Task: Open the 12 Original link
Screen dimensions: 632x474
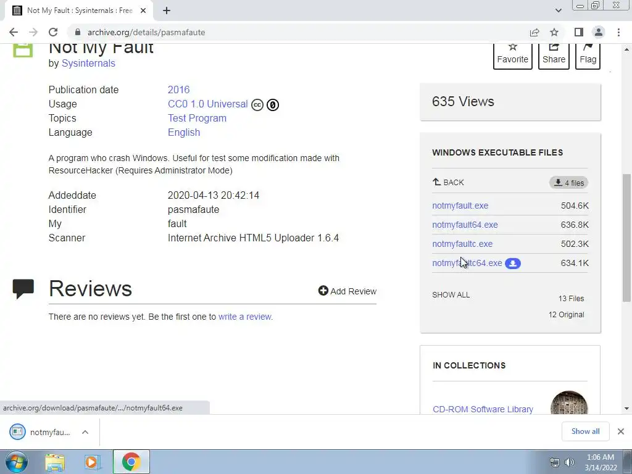Action: 567,315
